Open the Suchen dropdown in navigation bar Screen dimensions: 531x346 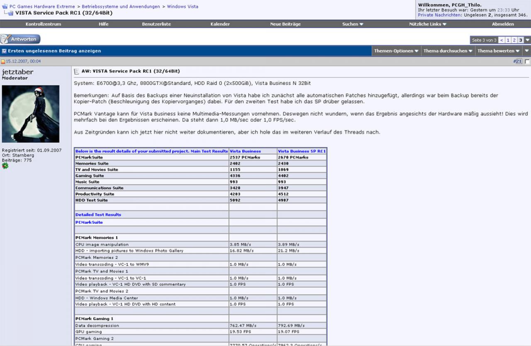click(x=353, y=24)
